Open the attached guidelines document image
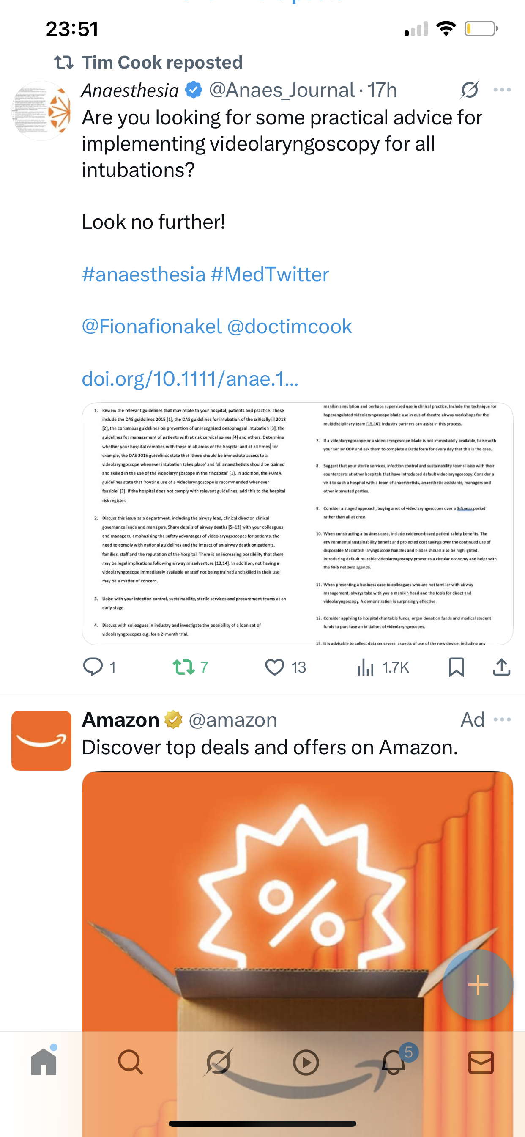Image resolution: width=525 pixels, height=1137 pixels. (297, 524)
